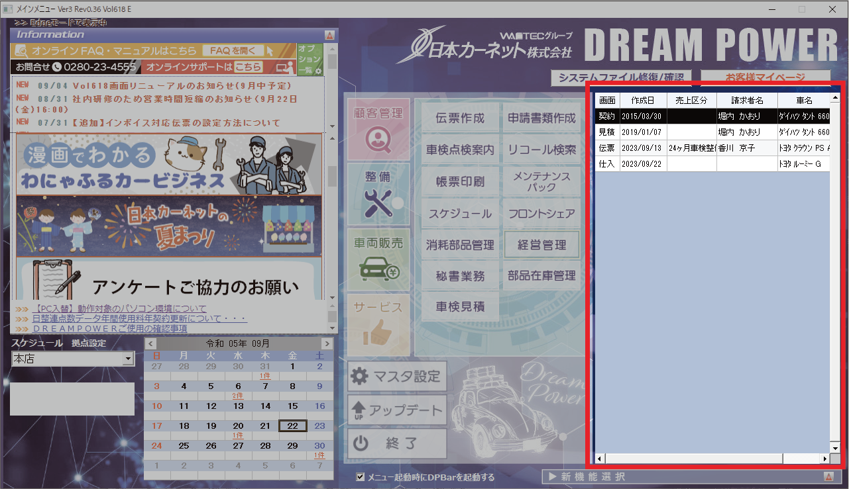The height and width of the screenshot is (489, 849).
Task: Open the サービス thumbs-up icon
Action: pyautogui.click(x=378, y=324)
